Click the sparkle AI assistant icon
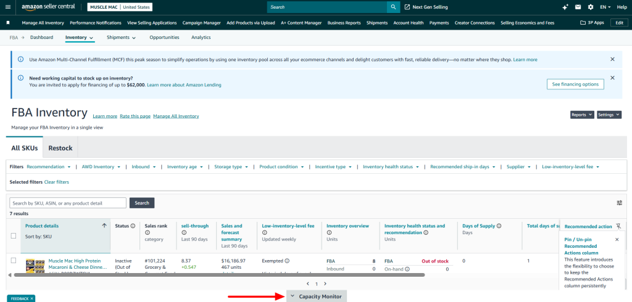Screen dimensions: 632x302 [565, 7]
